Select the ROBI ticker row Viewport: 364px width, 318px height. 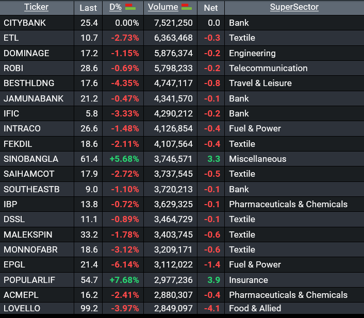point(13,68)
